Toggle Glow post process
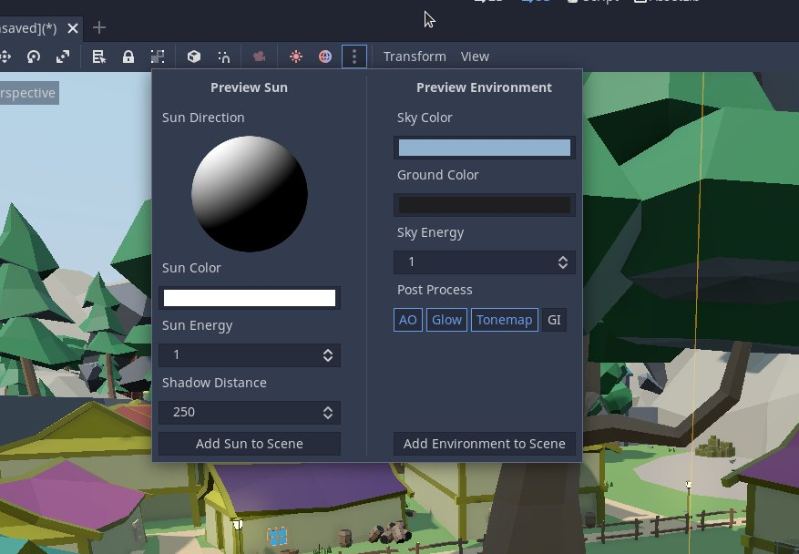Image resolution: width=799 pixels, height=554 pixels. coord(446,320)
